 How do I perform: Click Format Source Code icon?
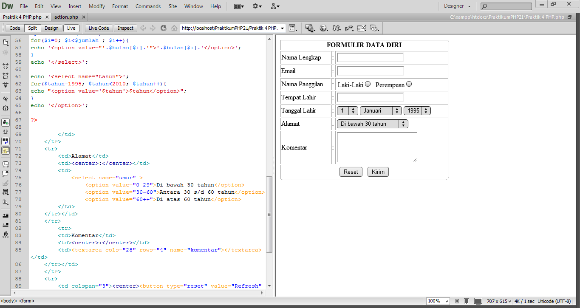point(6,234)
